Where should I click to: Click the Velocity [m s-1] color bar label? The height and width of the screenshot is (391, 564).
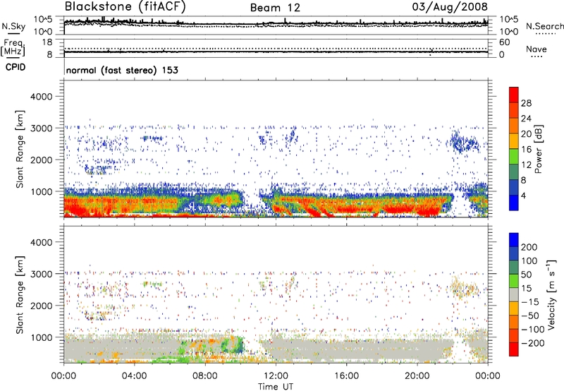551,294
